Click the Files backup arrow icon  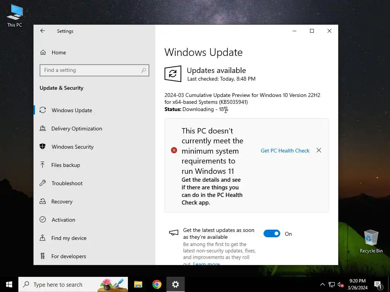[x=43, y=165]
